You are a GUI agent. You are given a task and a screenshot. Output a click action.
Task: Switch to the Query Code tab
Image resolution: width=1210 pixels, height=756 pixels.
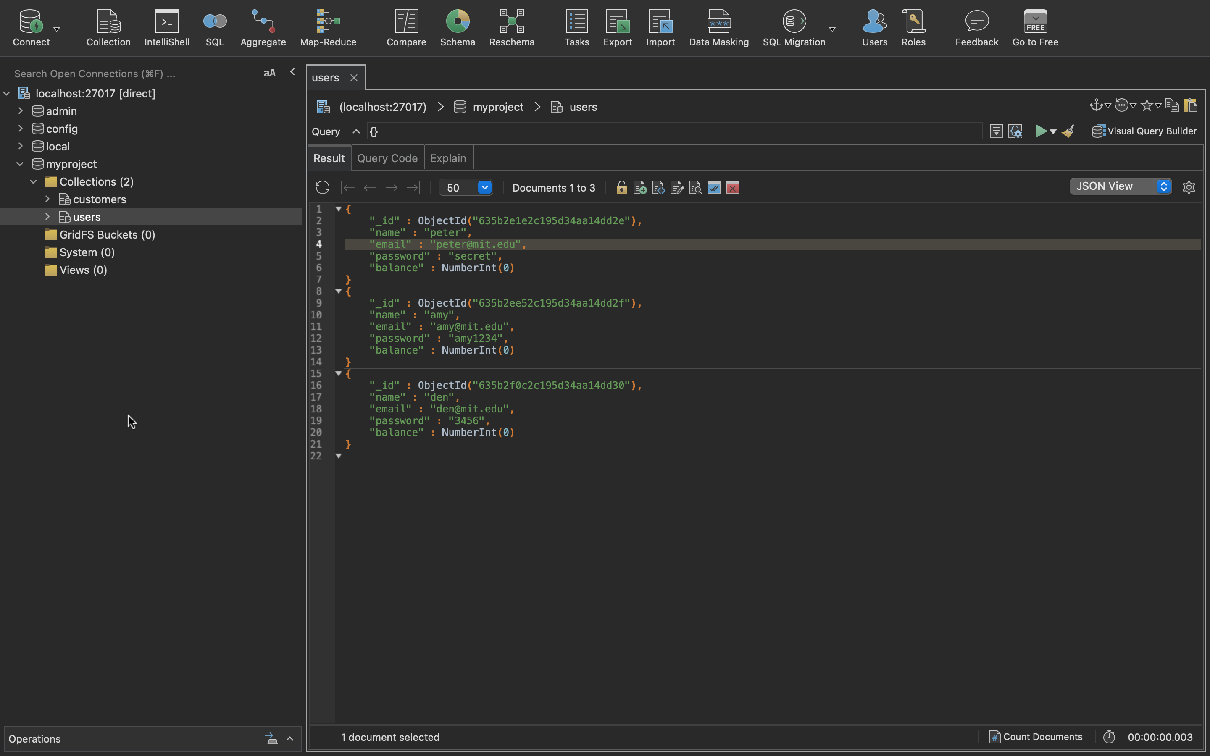pyautogui.click(x=387, y=158)
